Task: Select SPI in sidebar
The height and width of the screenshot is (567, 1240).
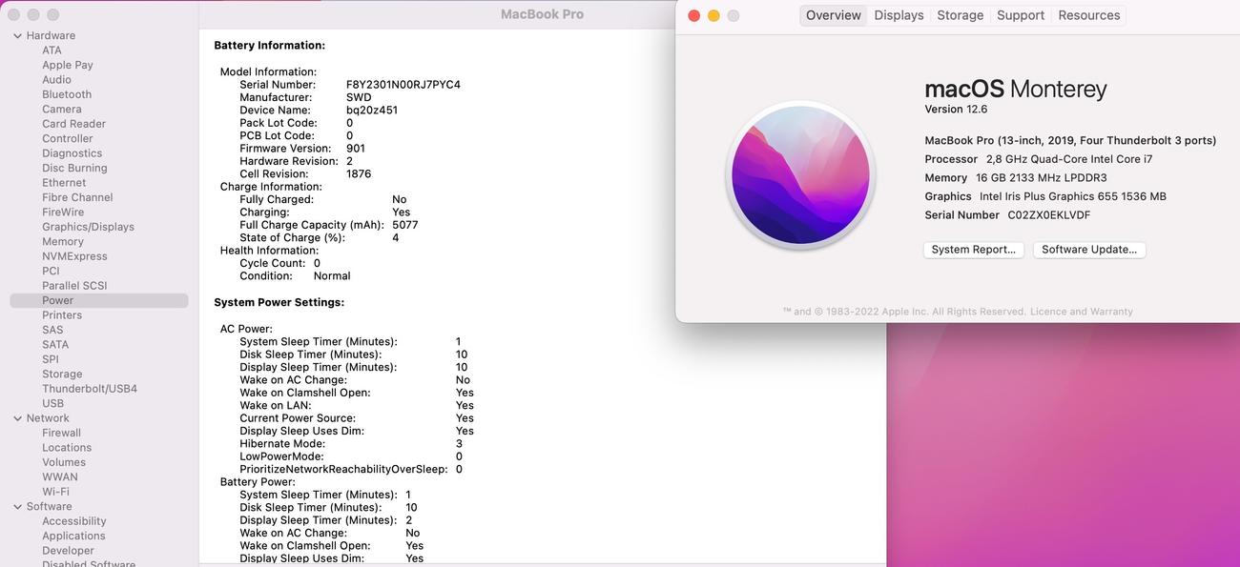Action: click(51, 359)
